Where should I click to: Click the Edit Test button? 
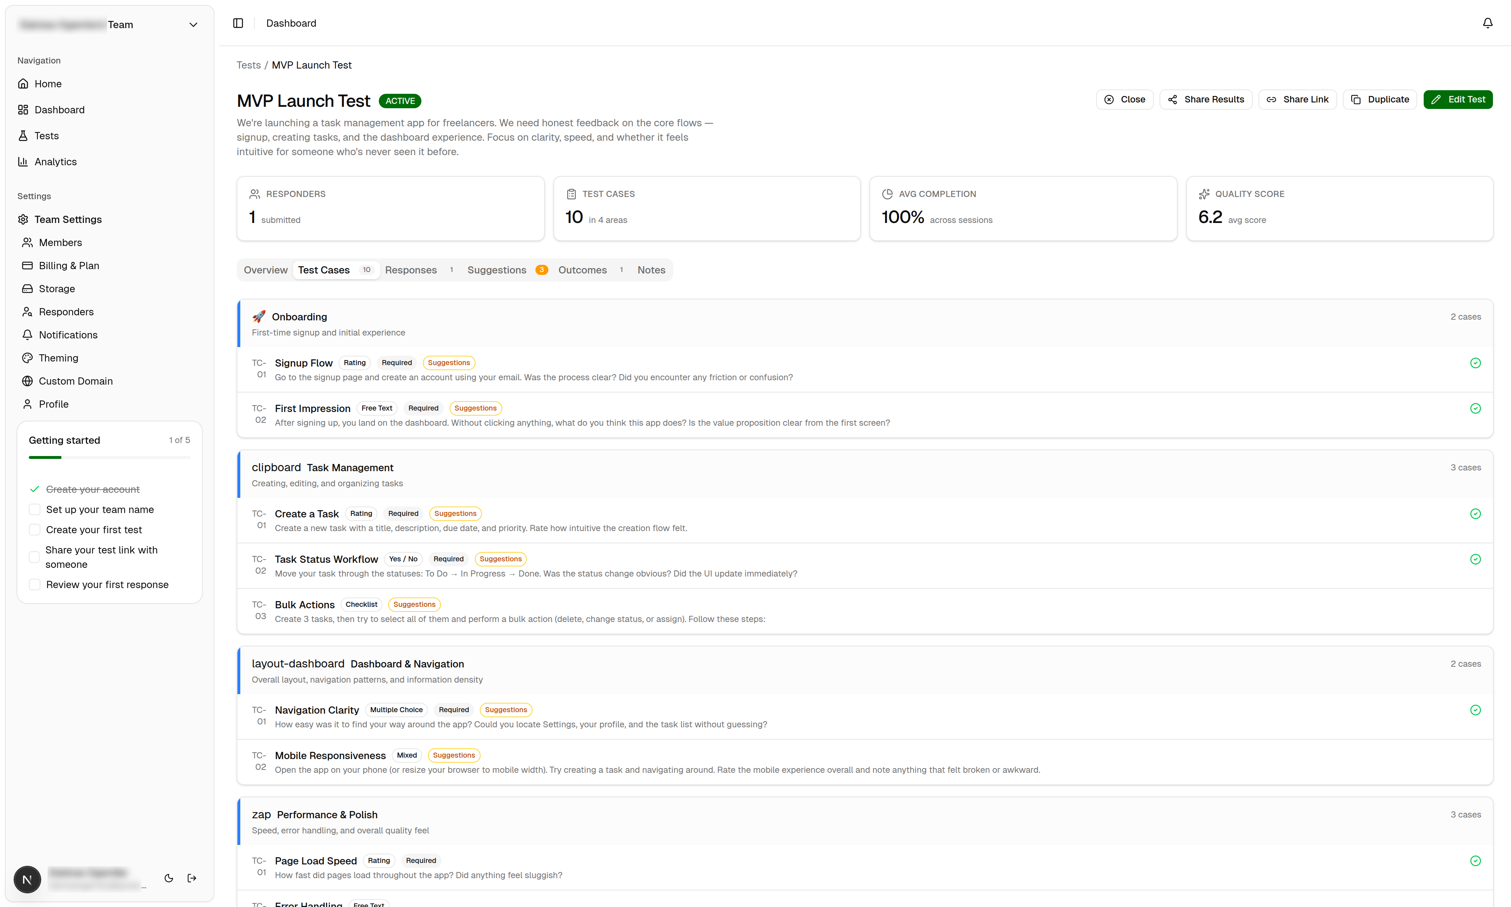[1458, 99]
